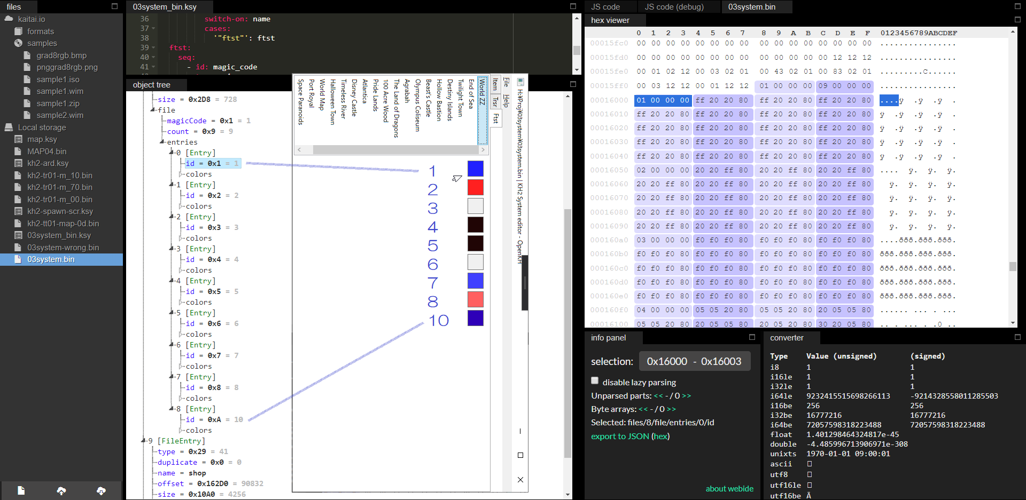The height and width of the screenshot is (500, 1026).
Task: Click the new file icon in bottom toolbar
Action: tap(21, 490)
